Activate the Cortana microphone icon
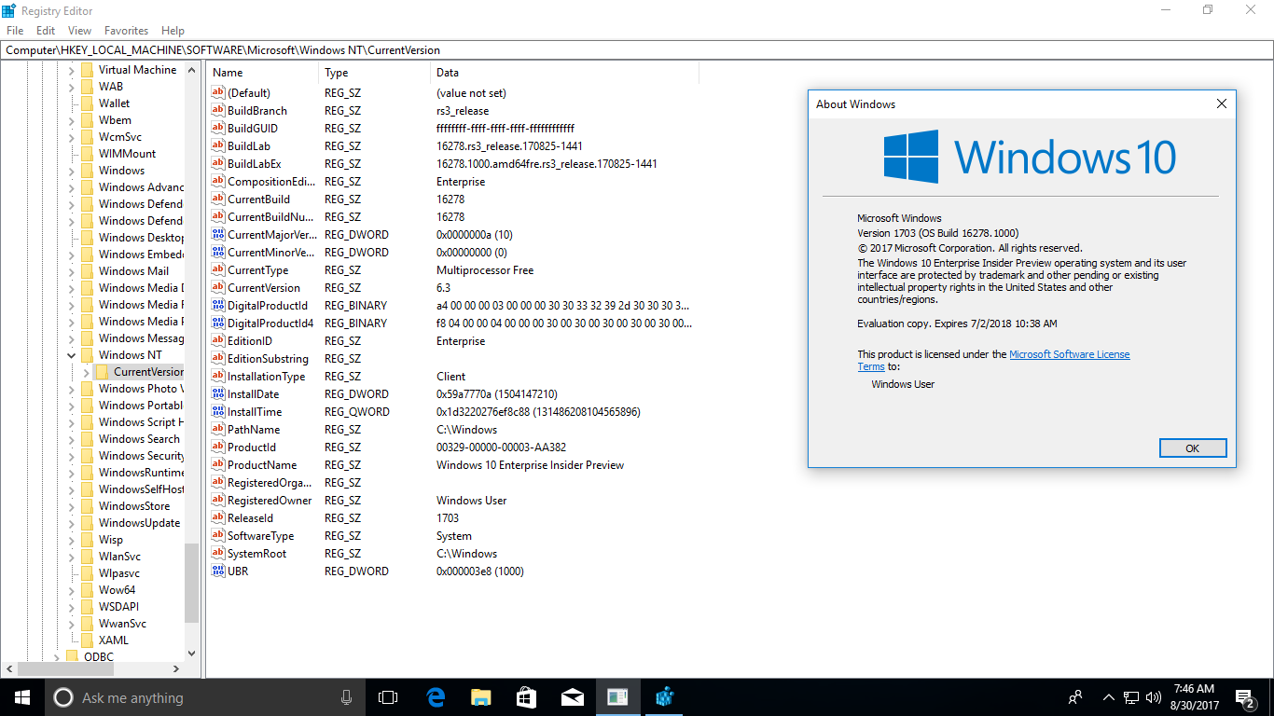 347,697
